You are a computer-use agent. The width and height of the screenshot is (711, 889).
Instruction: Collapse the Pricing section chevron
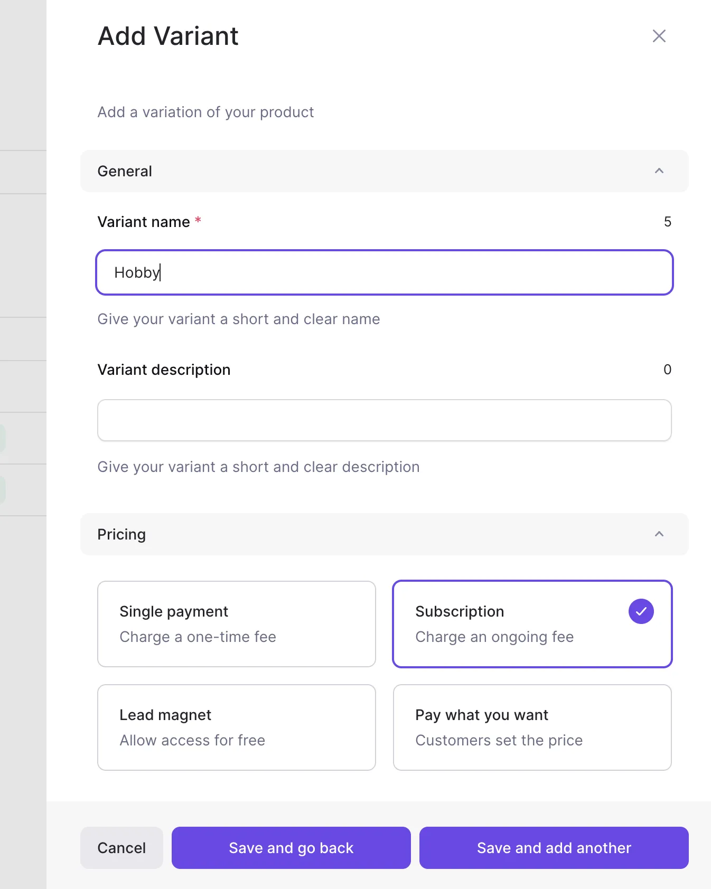659,534
